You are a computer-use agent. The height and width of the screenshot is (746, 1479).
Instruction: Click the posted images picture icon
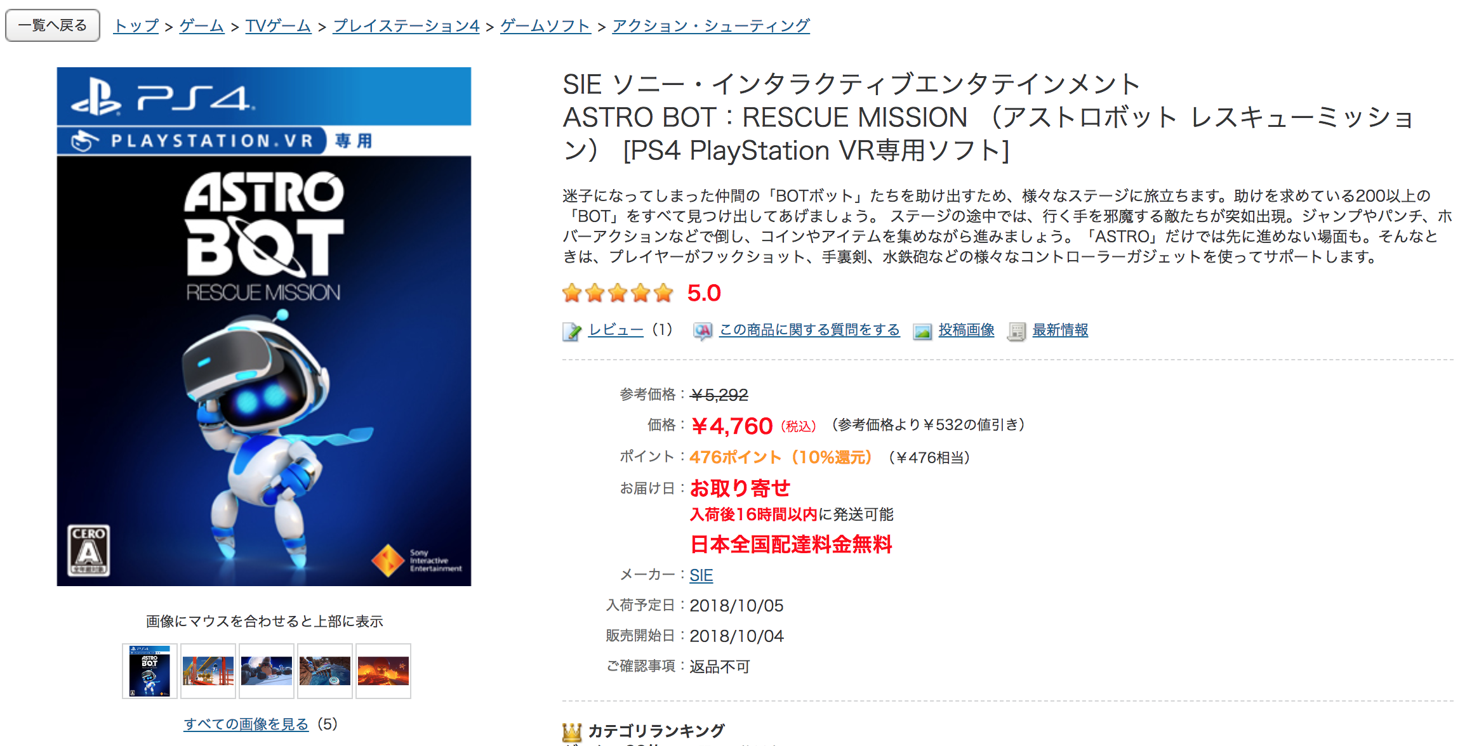click(922, 331)
